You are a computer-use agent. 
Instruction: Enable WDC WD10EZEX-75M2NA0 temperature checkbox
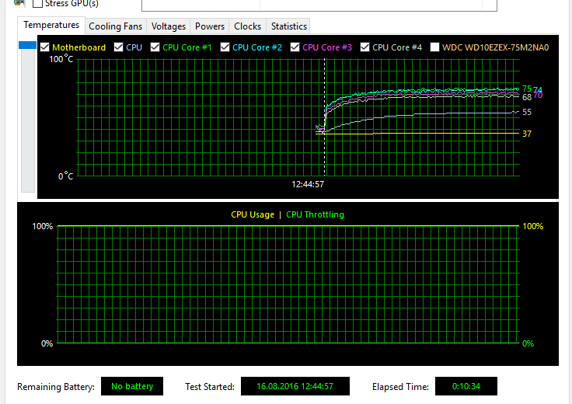pos(435,47)
